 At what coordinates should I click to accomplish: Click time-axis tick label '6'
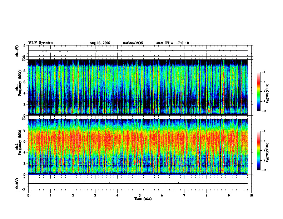pyautogui.click(x=162, y=195)
